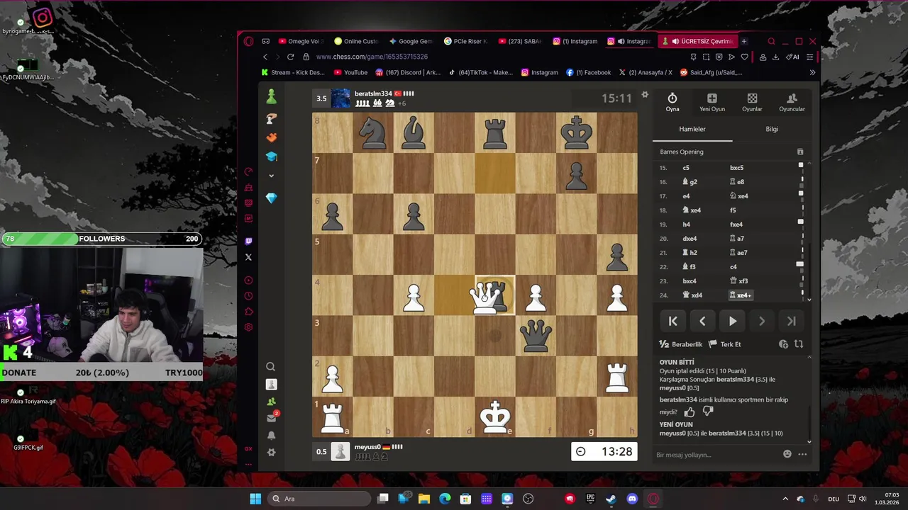The height and width of the screenshot is (510, 908).
Task: Open X icon in Opera sidebar
Action: click(248, 257)
